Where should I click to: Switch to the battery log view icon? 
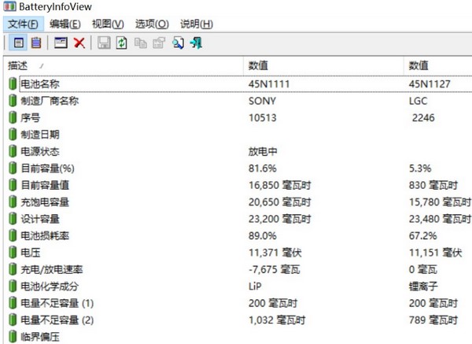36,43
